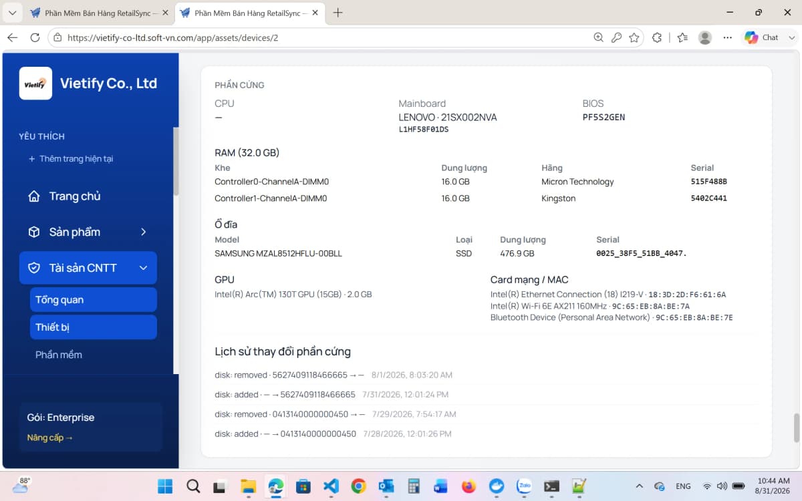
Task: Open the Tổng quan overview section
Action: tap(93, 300)
